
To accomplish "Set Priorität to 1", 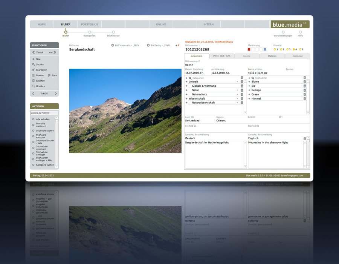I will click(x=275, y=49).
